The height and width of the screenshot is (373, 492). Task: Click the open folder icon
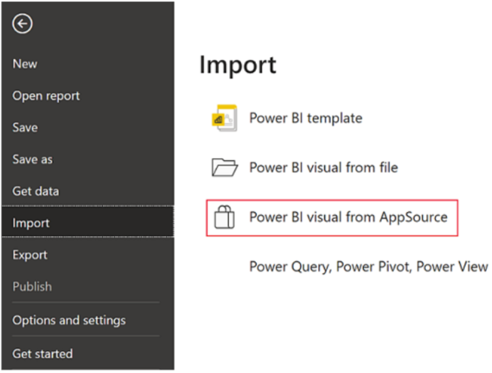point(225,167)
